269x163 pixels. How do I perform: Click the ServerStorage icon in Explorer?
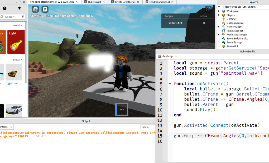[224, 42]
